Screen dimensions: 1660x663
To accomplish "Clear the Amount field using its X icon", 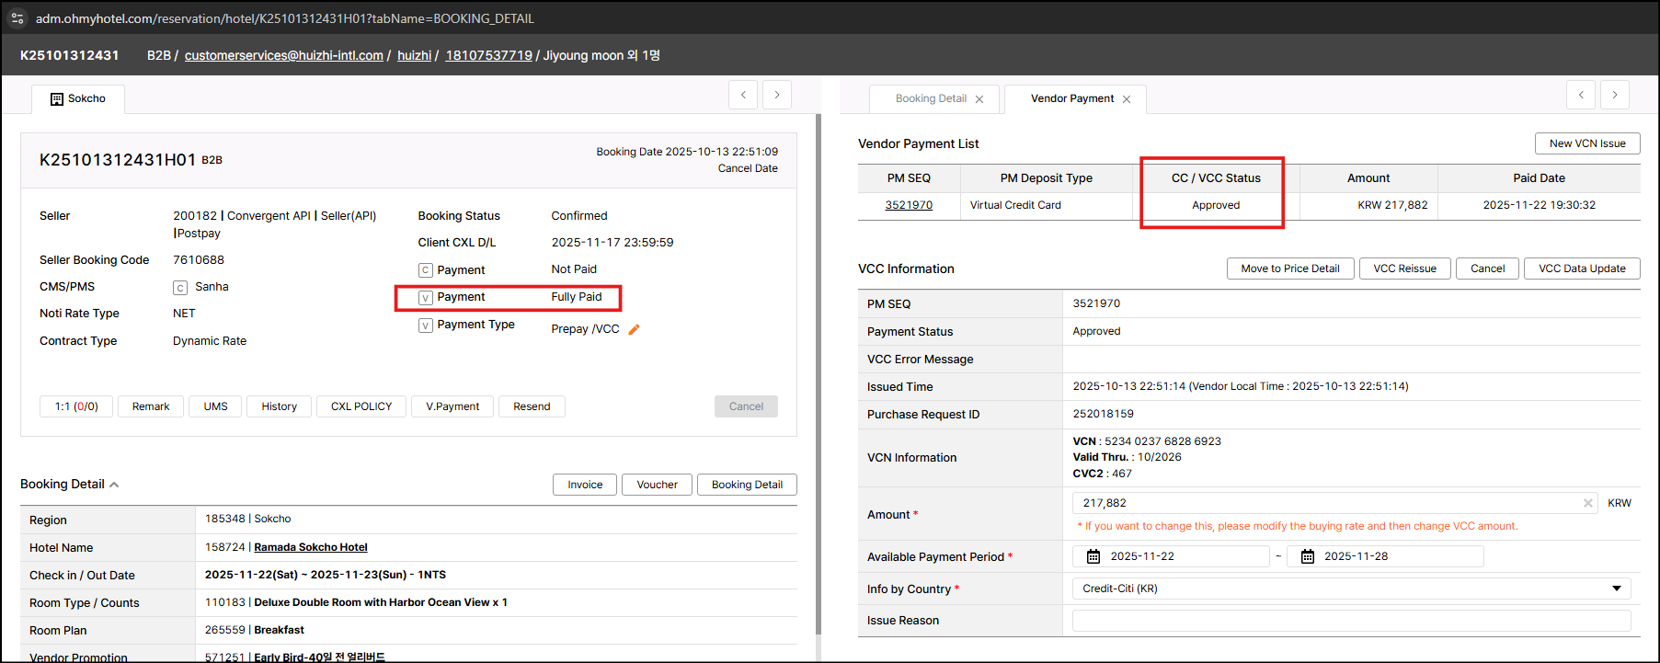I will click(1587, 503).
